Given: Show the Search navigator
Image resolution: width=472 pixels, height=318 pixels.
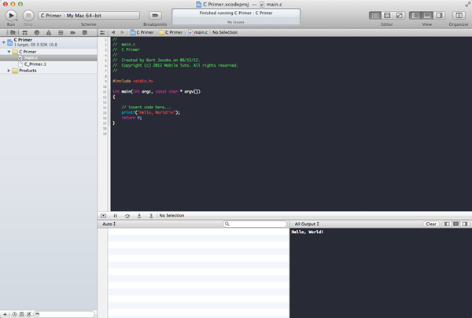Looking at the screenshot, I should pos(37,32).
